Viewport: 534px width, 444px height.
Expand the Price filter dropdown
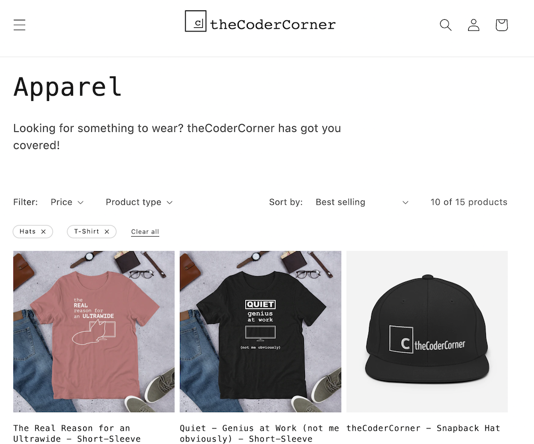(67, 202)
